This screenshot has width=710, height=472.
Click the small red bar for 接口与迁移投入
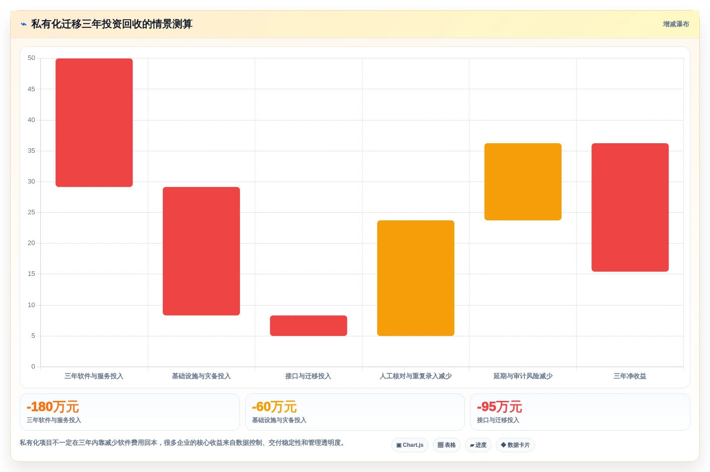(309, 326)
